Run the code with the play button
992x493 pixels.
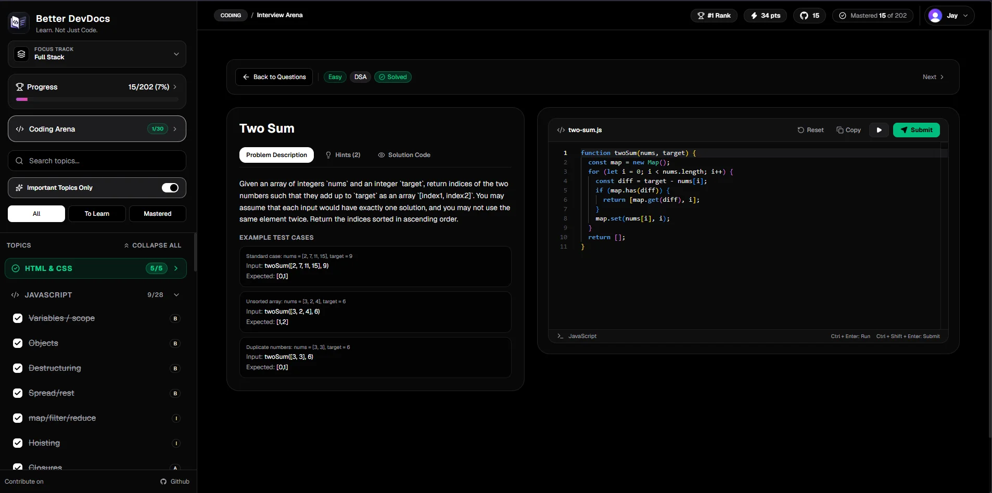tap(879, 130)
